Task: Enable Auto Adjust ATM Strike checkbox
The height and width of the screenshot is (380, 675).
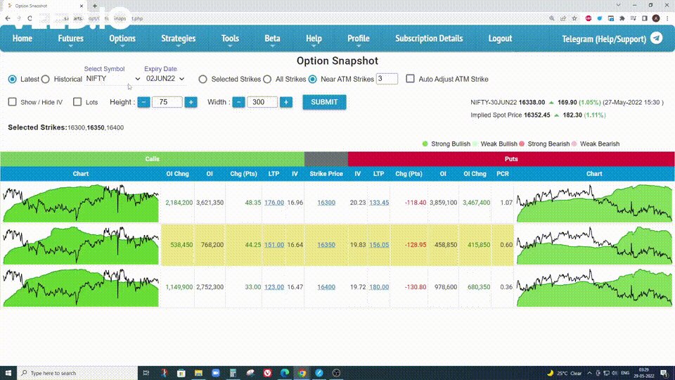Action: (x=410, y=79)
